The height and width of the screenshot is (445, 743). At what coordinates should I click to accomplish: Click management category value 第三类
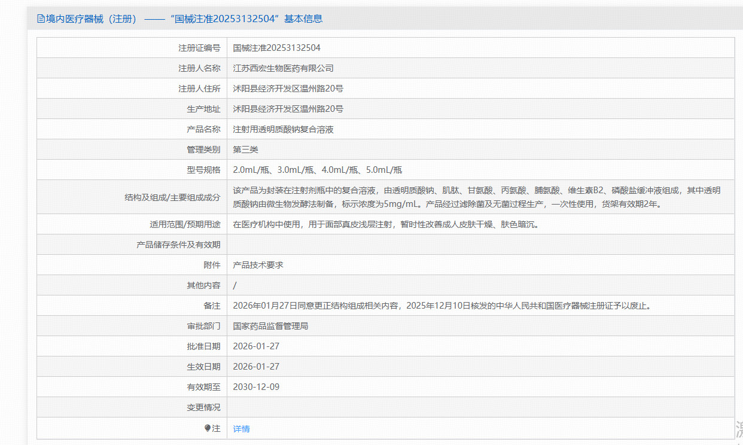point(245,150)
